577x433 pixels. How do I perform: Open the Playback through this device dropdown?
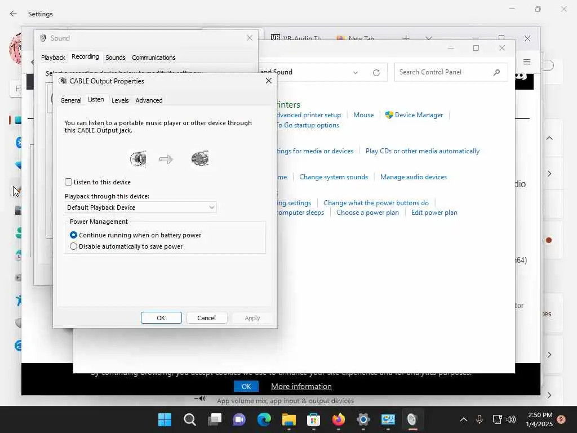point(140,207)
